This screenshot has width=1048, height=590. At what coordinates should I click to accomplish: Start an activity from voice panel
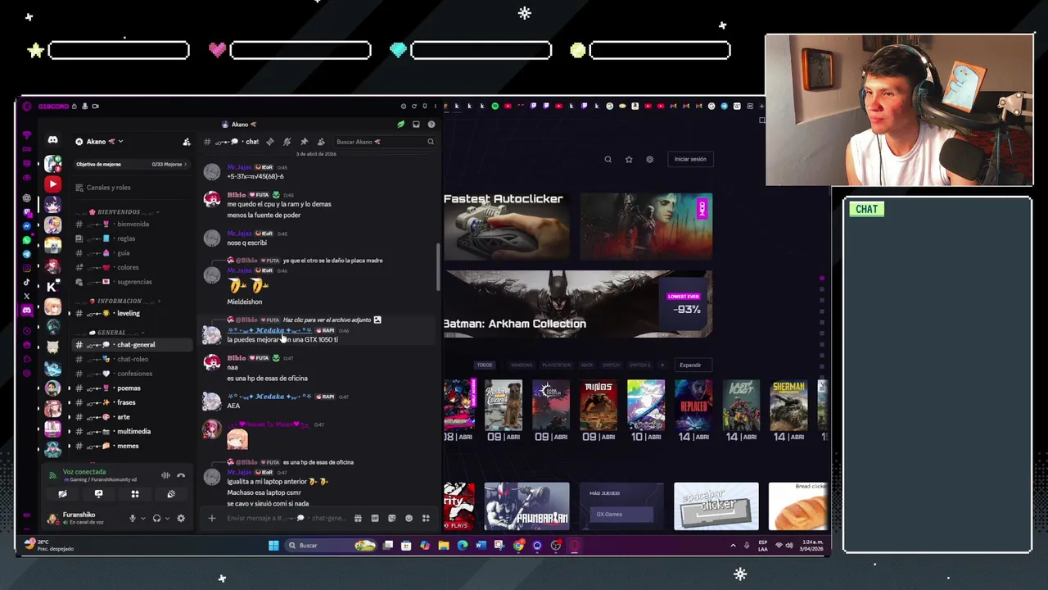(x=135, y=494)
